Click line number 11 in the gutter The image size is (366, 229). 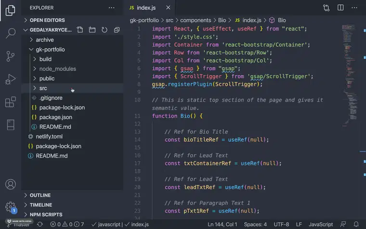pyautogui.click(x=137, y=116)
